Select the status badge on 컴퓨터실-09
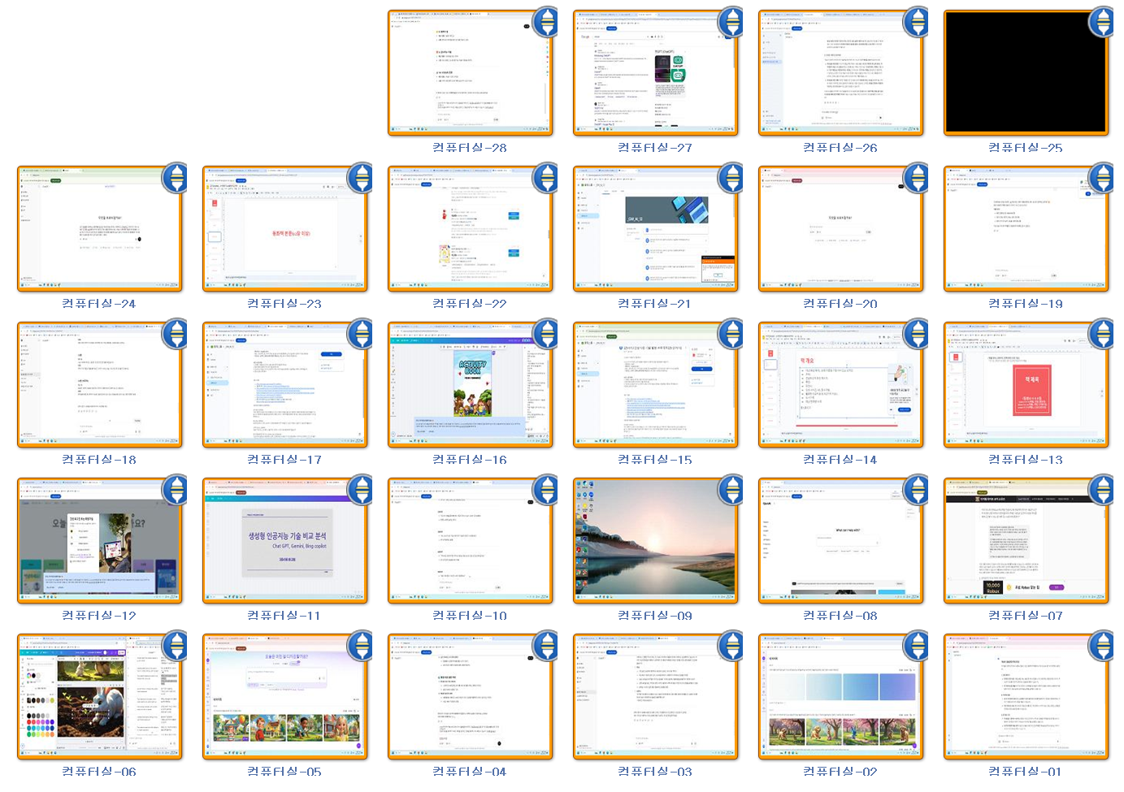 (731, 491)
